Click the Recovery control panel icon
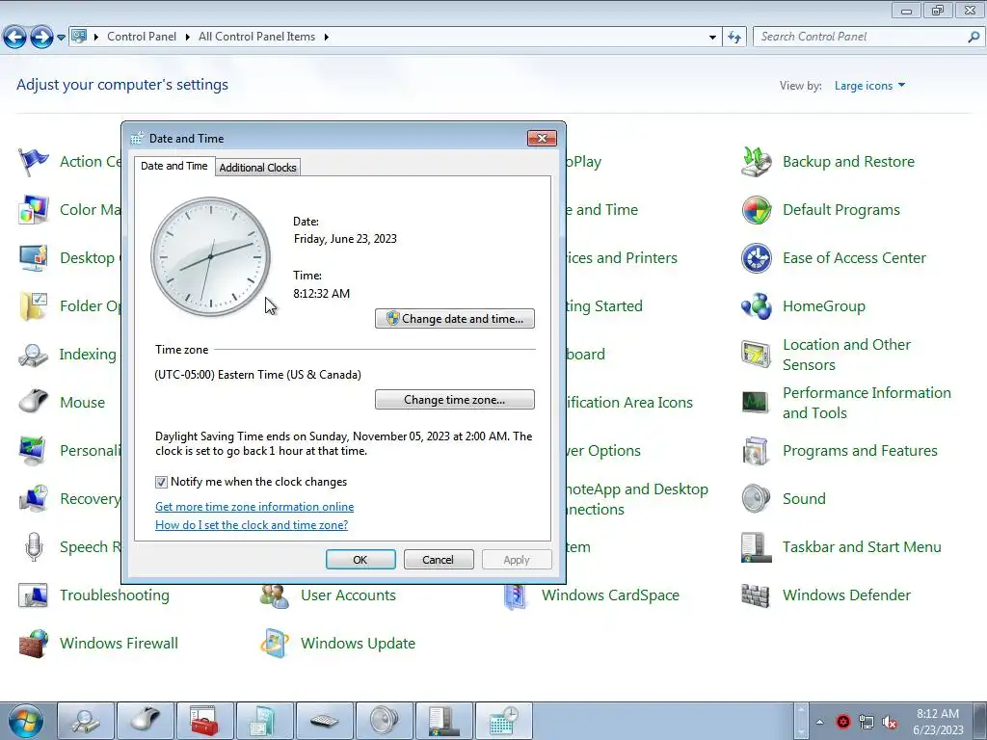987x740 pixels. pyautogui.click(x=34, y=499)
